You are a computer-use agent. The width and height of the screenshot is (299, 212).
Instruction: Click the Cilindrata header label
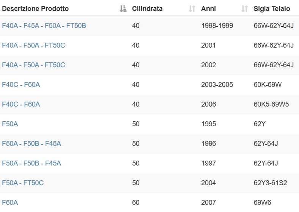click(x=147, y=9)
